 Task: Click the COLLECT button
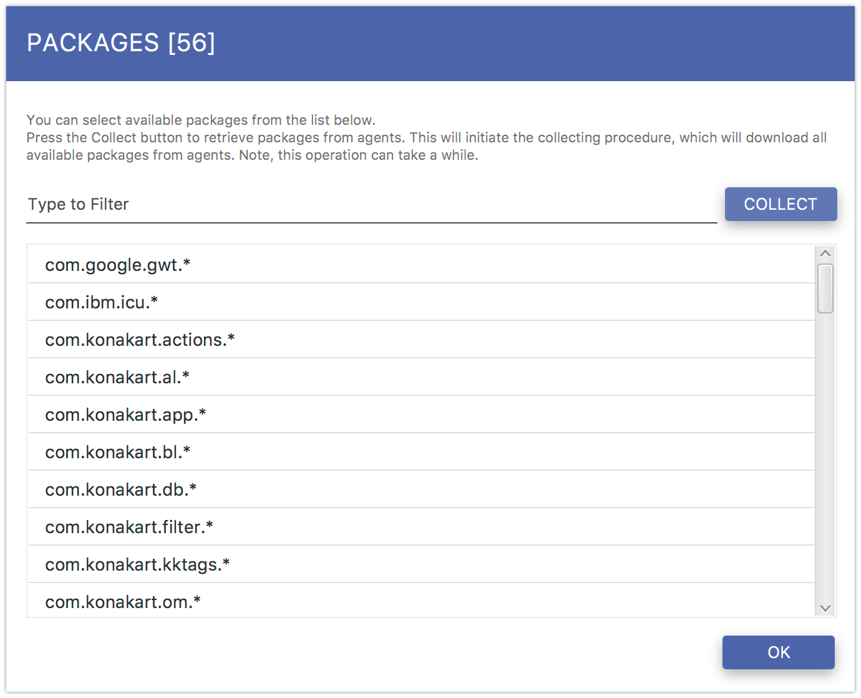pos(781,204)
